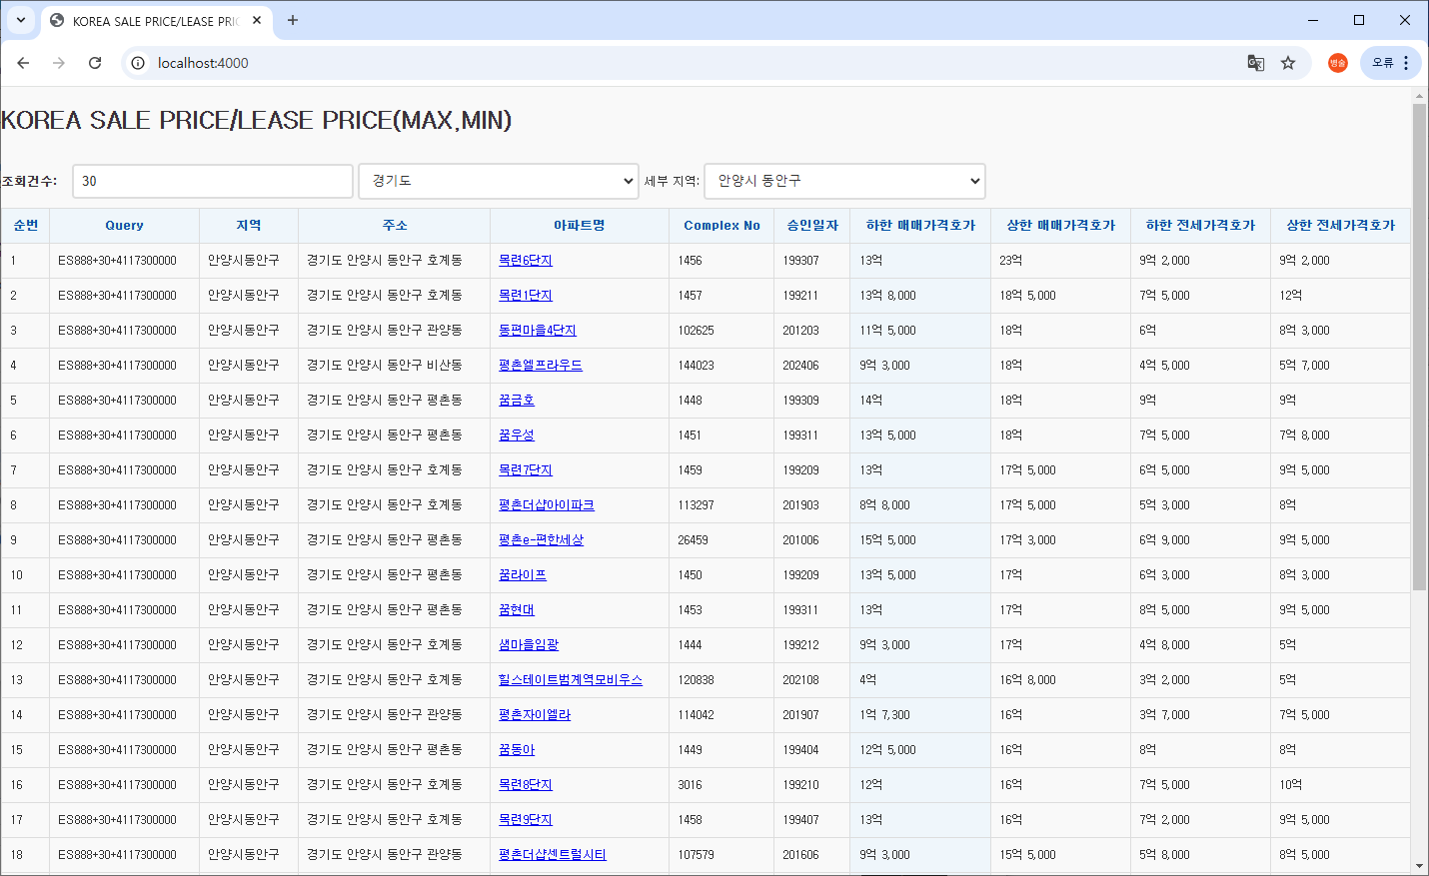Click the scrollbar up arrow

(1419, 96)
